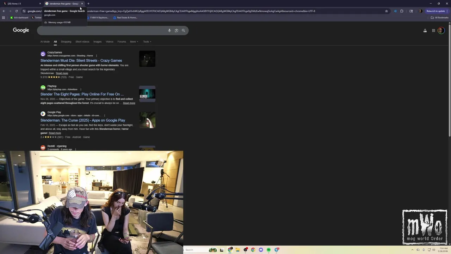Image resolution: width=451 pixels, height=254 pixels.
Task: Open Slender The Eight Pages result link
Action: (x=82, y=94)
